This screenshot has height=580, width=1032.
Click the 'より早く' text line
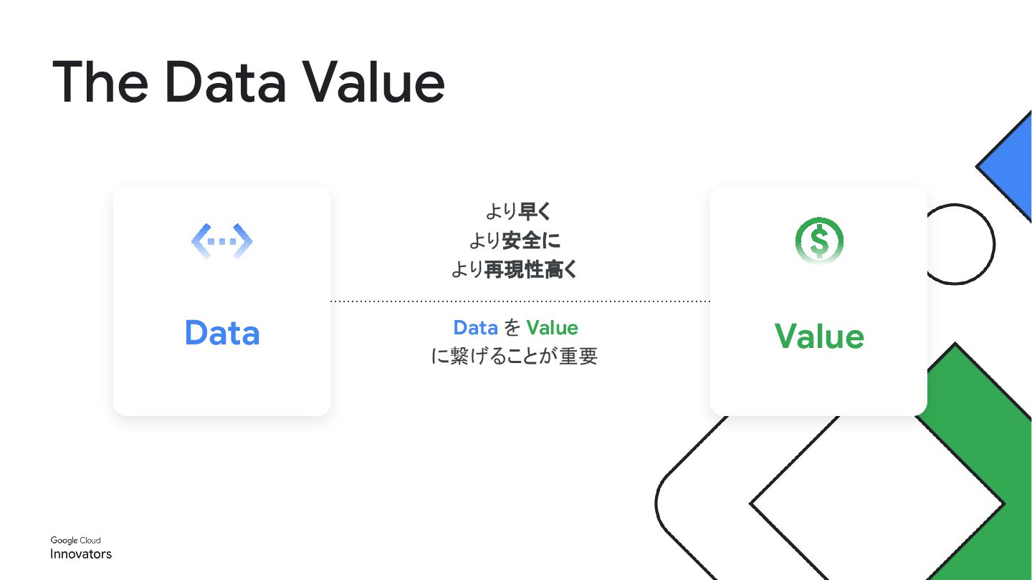pos(517,212)
